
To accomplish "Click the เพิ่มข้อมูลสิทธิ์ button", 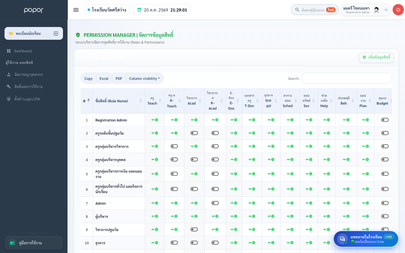I will [376, 57].
